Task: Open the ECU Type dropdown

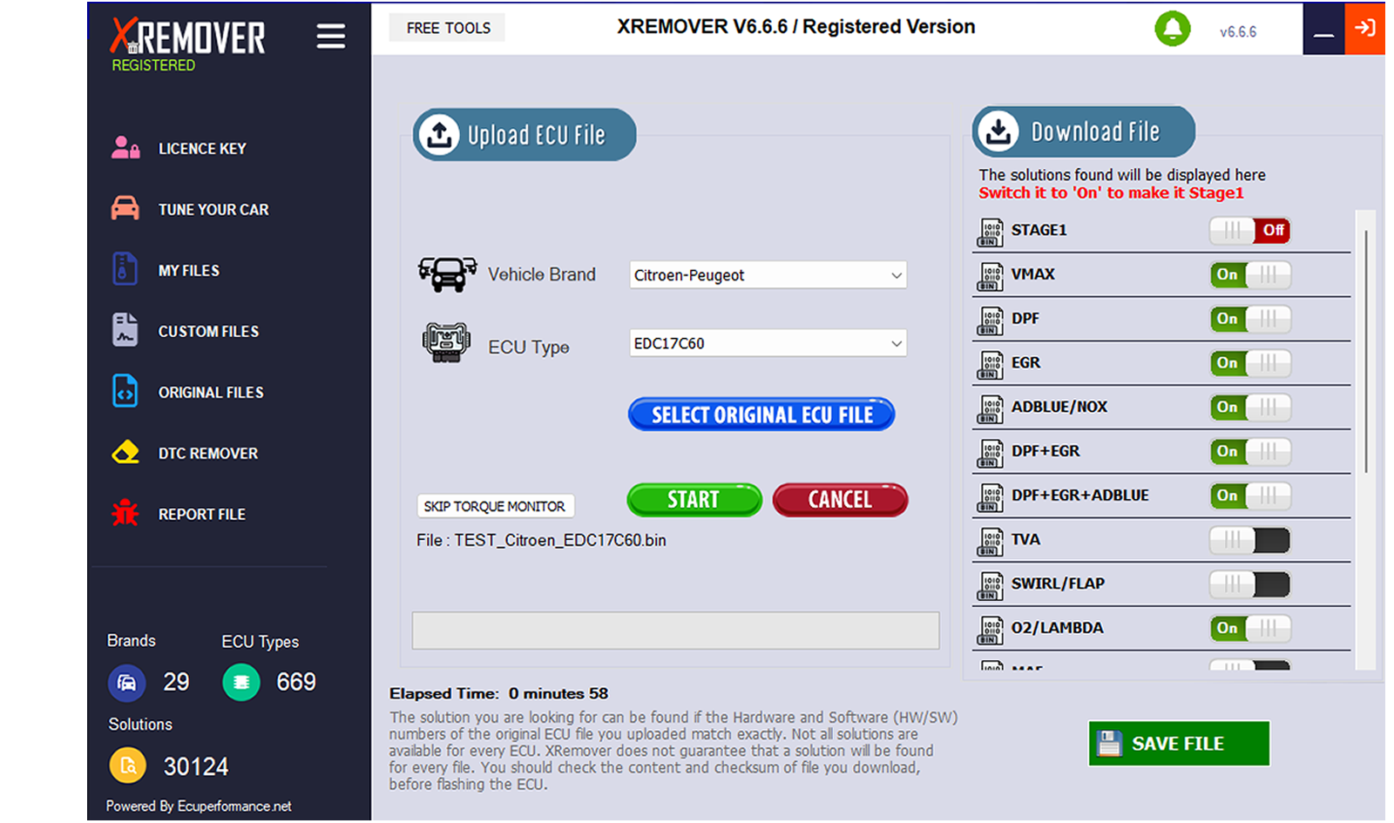Action: pos(768,343)
